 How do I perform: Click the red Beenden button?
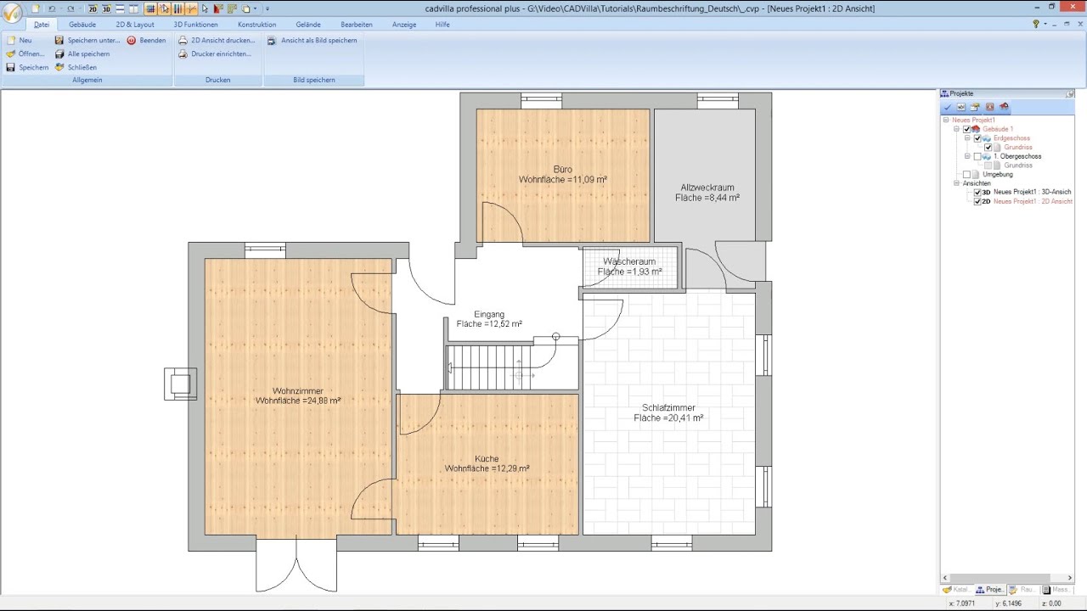[x=147, y=40]
